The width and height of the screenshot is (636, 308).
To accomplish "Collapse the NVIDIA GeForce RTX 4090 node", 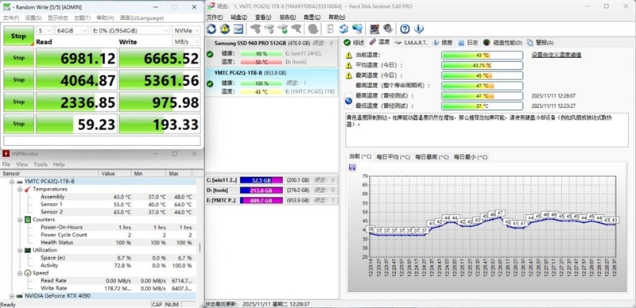I will click(x=12, y=296).
